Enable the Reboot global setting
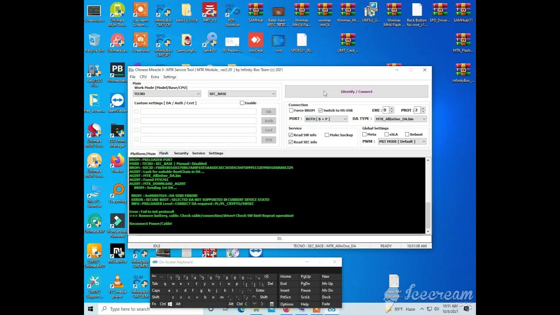 (407, 134)
